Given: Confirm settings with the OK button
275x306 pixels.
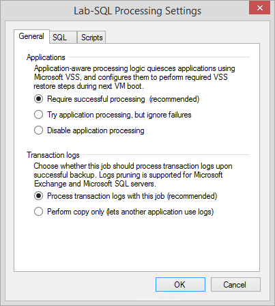Looking at the screenshot, I should click(180, 284).
